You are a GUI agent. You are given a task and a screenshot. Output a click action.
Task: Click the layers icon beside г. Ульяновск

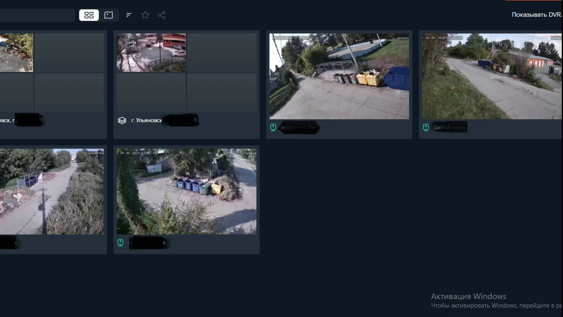click(x=122, y=121)
